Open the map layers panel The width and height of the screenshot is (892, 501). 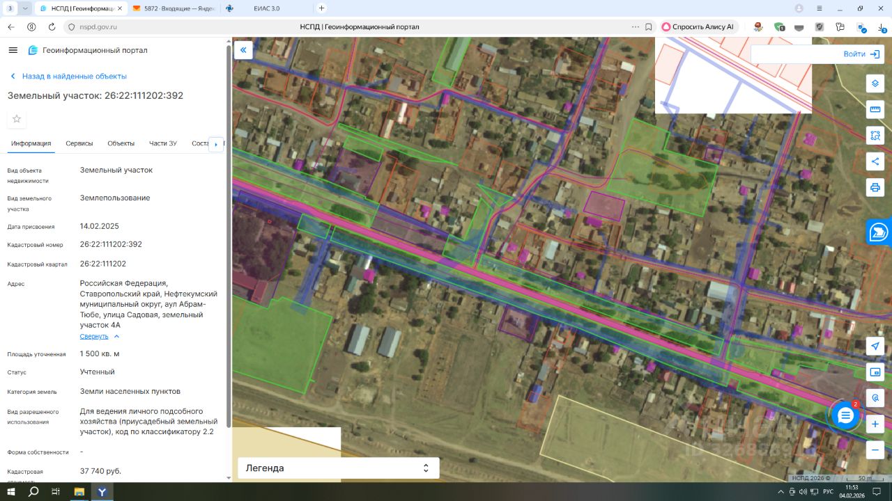point(875,83)
